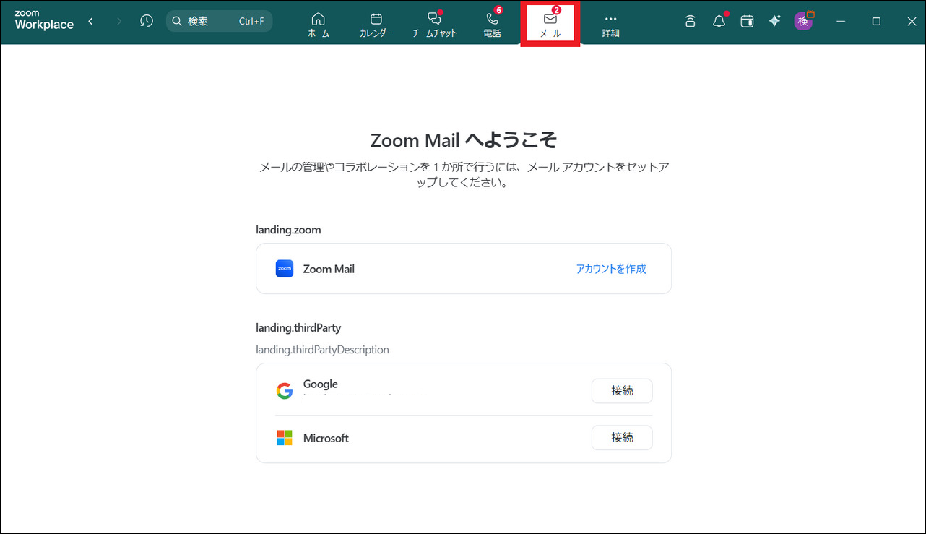The width and height of the screenshot is (926, 534).
Task: Launch the AI Companion sparkle icon
Action: coord(775,22)
